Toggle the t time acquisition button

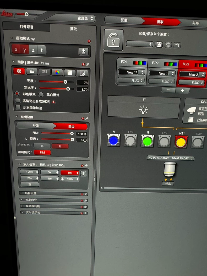tap(42, 50)
